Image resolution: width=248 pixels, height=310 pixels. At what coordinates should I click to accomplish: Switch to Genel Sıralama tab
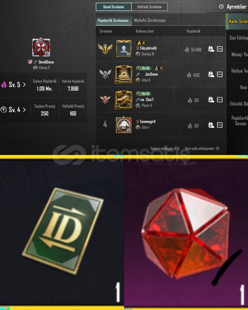point(113,7)
